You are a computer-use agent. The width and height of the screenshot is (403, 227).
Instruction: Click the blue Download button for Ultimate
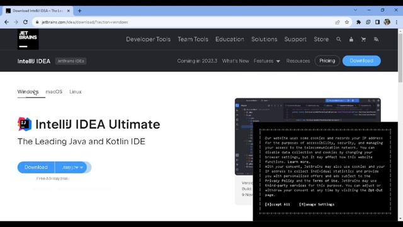36,167
